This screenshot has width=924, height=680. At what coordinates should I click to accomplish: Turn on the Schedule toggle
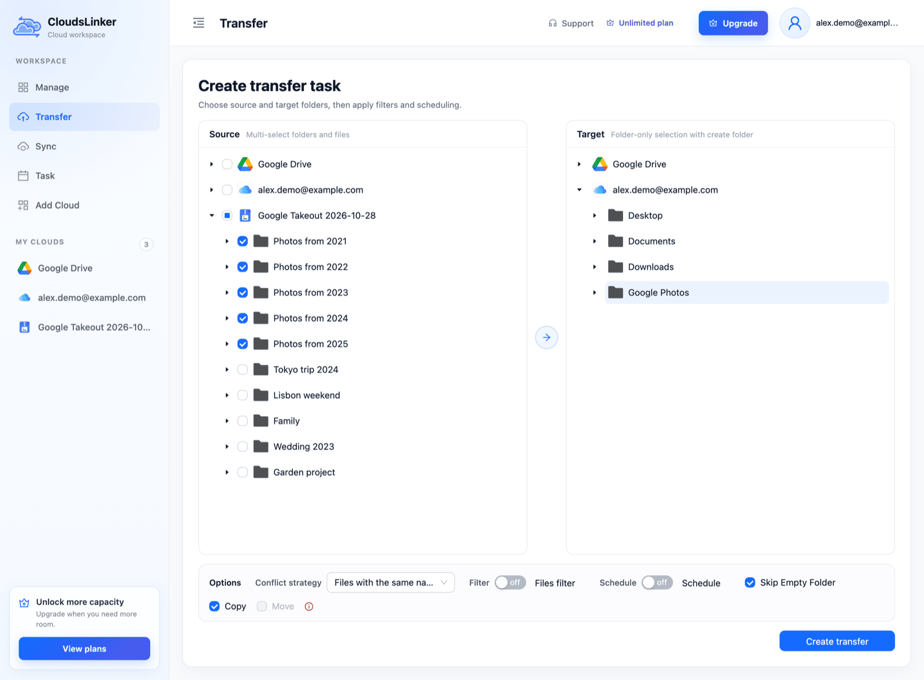[657, 582]
